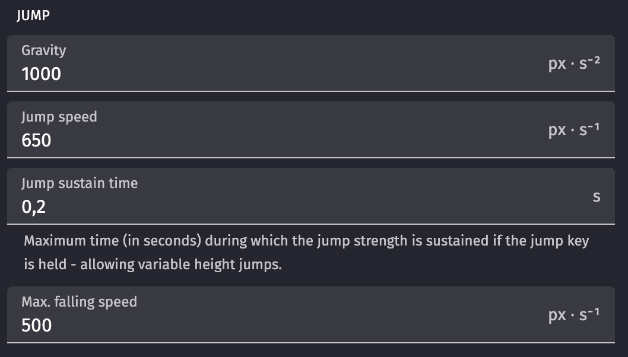
Task: Click the Gravity value 1000
Action: click(x=42, y=74)
